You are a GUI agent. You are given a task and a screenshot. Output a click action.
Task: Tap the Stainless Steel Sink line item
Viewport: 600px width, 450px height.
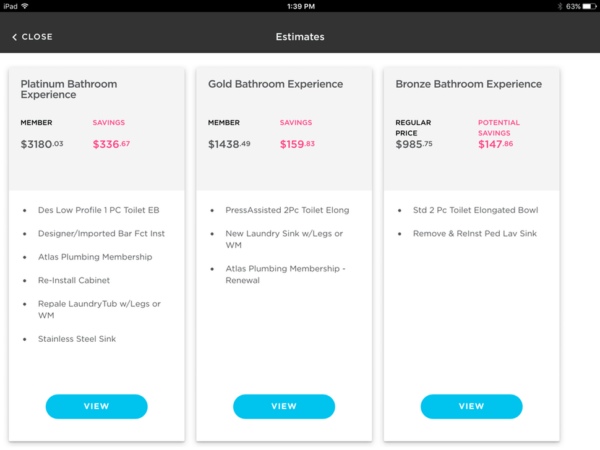click(77, 339)
